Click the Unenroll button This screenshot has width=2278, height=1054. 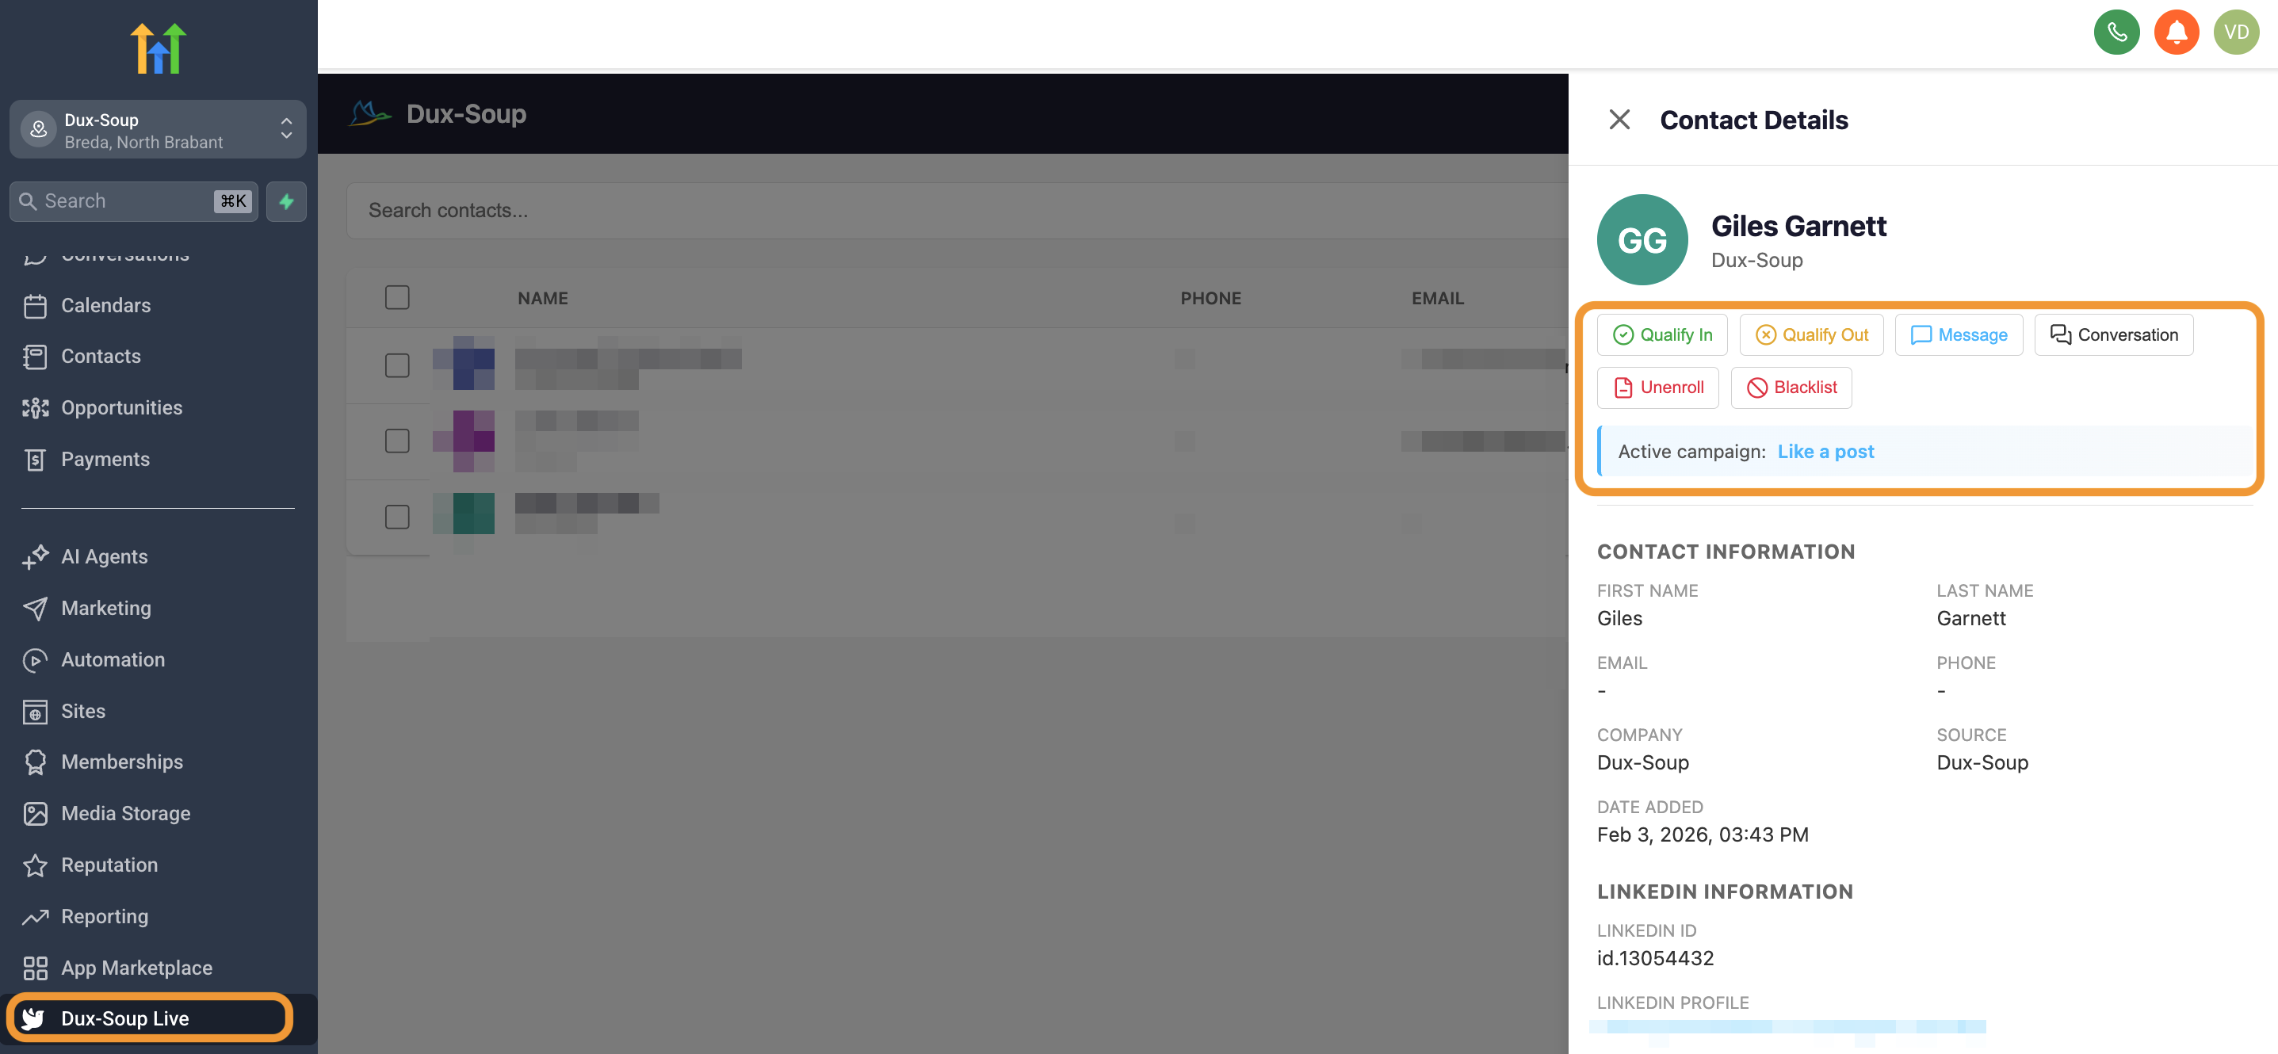tap(1657, 388)
